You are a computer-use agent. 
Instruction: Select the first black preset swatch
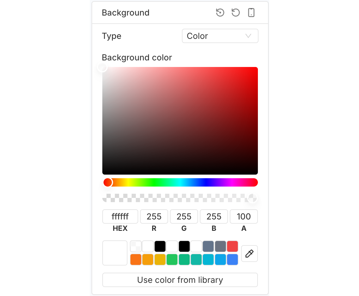[160, 247]
